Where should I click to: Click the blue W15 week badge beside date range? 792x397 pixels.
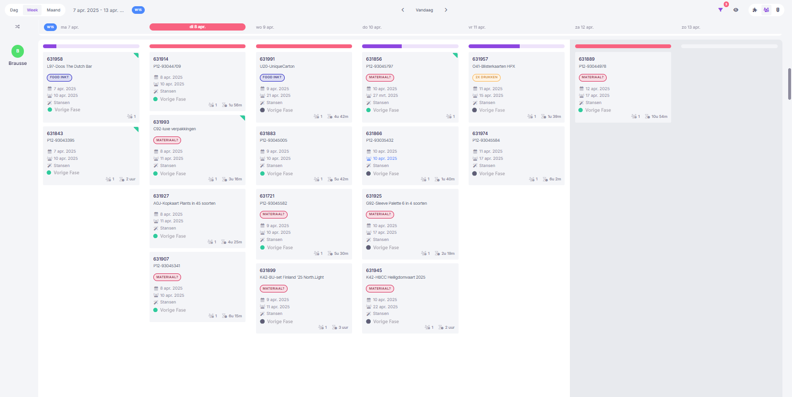138,10
